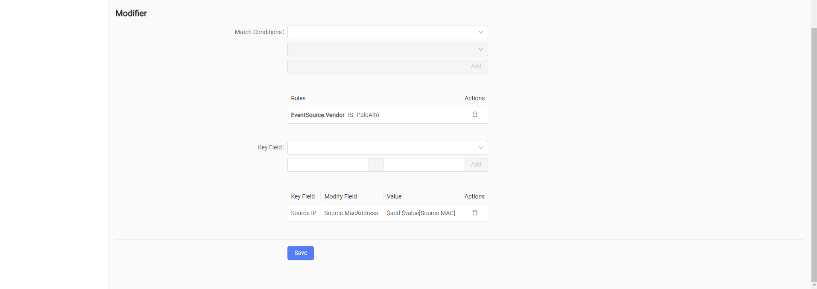
Task: Click the Modifier section heading
Action: point(131,13)
